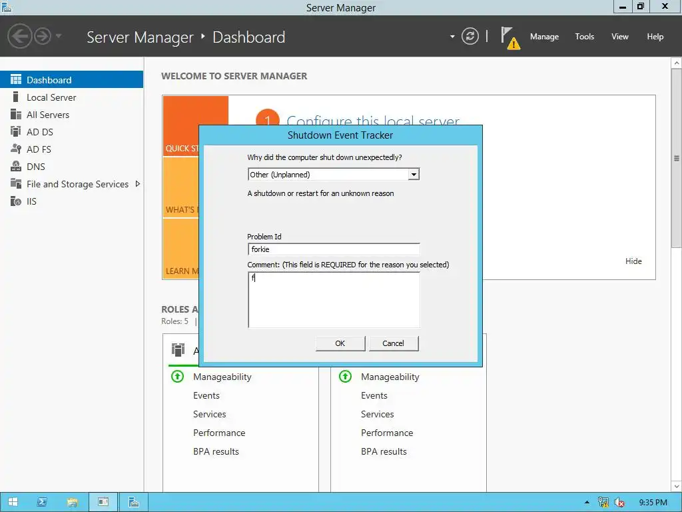
Task: Open the Windows Start button
Action: [x=13, y=502]
